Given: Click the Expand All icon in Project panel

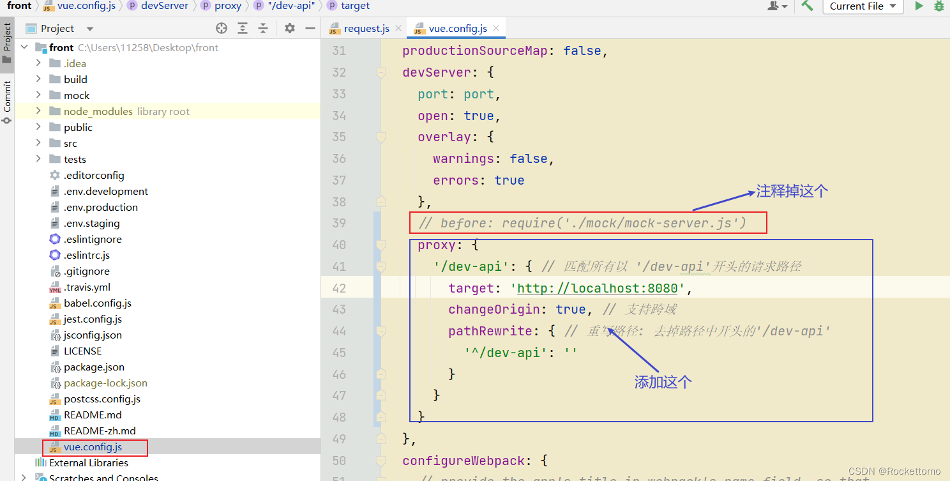Looking at the screenshot, I should pyautogui.click(x=243, y=28).
